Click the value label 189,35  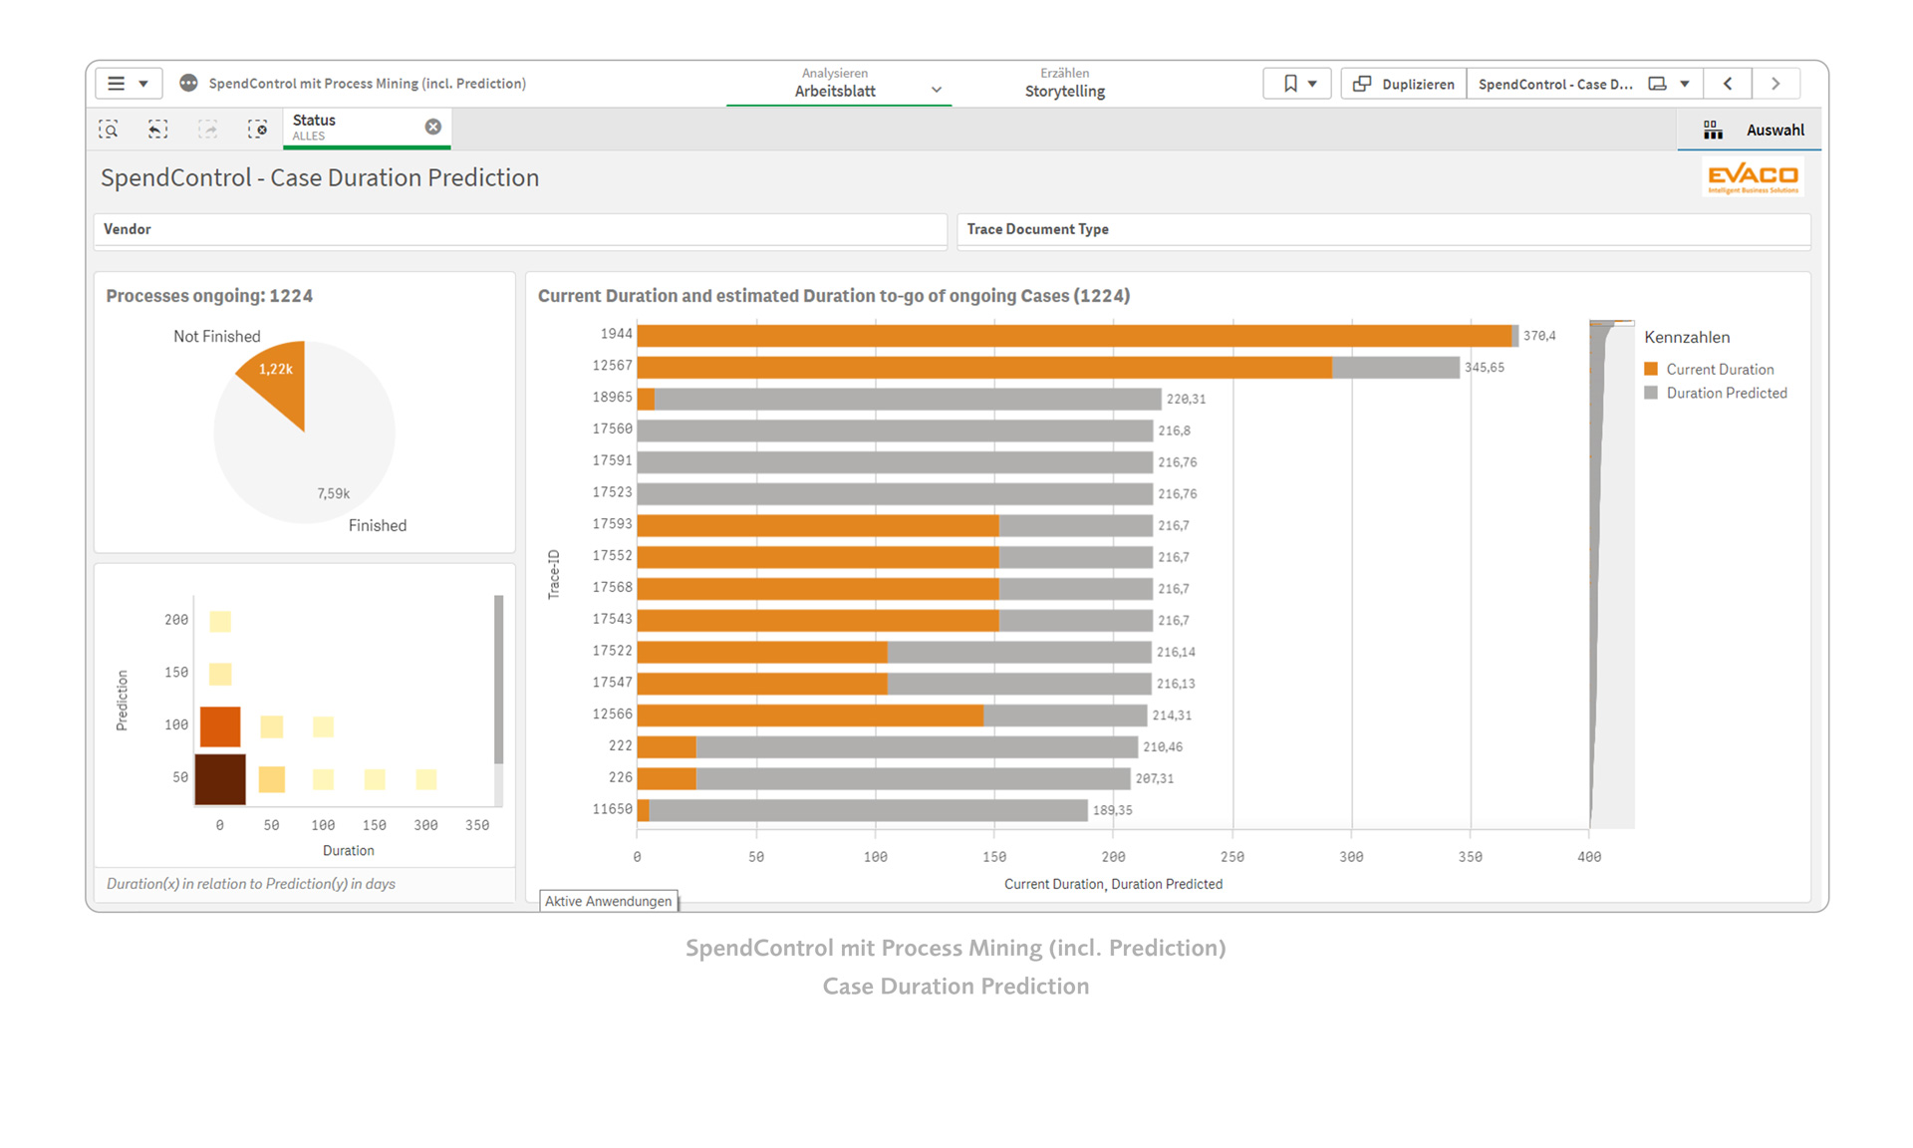(x=1112, y=810)
